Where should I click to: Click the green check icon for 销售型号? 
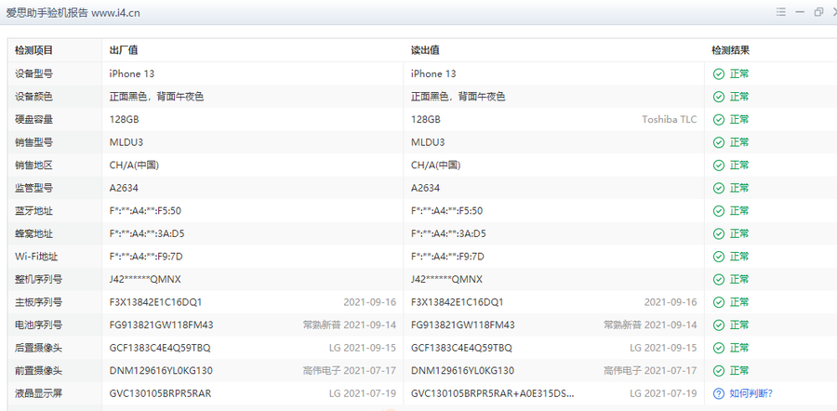[719, 142]
